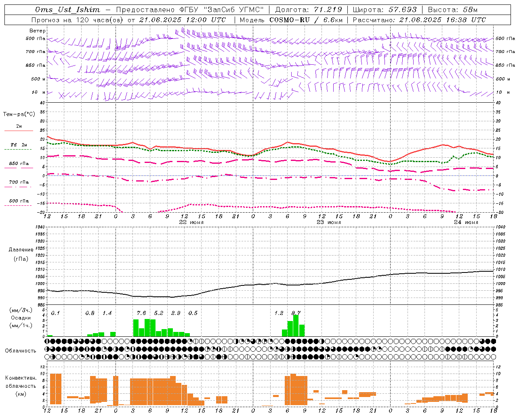Click the 23 июня date label
This screenshot has width=517, height=414.
click(x=329, y=222)
